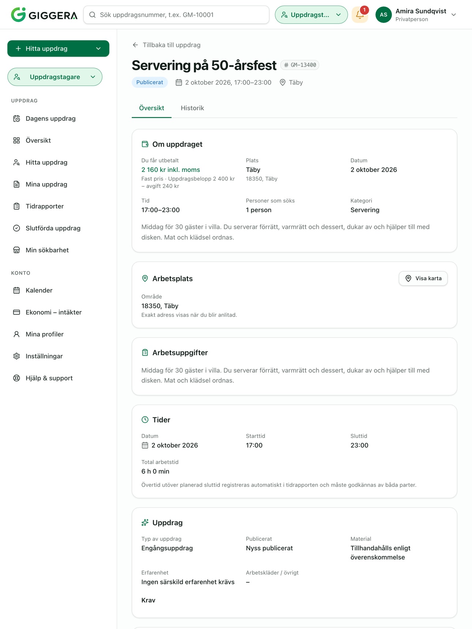Click the Tider clock icon
Image resolution: width=472 pixels, height=629 pixels.
point(145,420)
